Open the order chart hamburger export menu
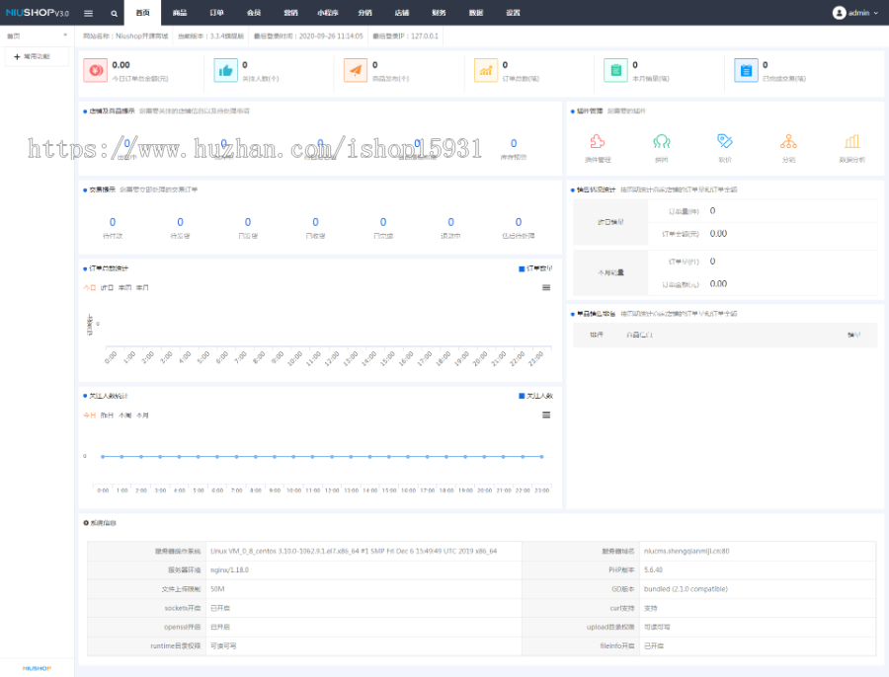 point(546,287)
